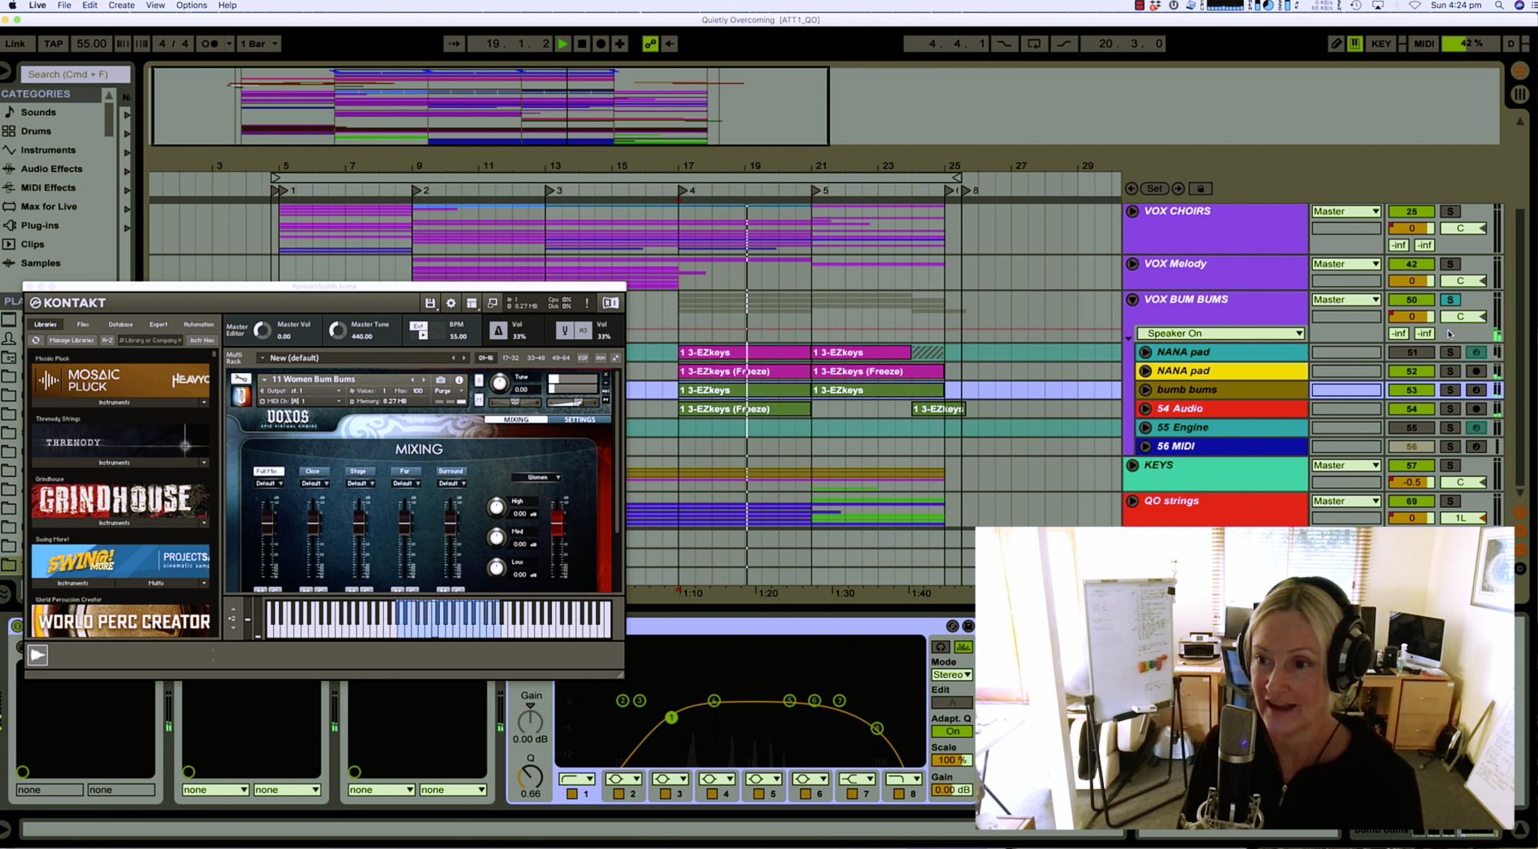This screenshot has height=849, width=1538.
Task: Click the camera snapshot icon in Kontakt
Action: point(441,380)
